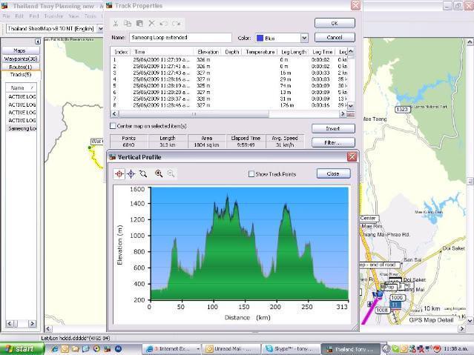
Task: Click the zoom out magnifier icon
Action: pyautogui.click(x=171, y=173)
